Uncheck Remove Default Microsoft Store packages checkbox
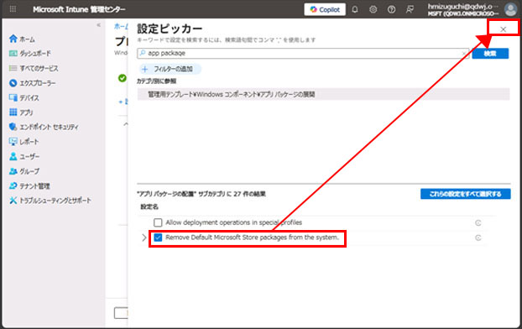 pos(158,238)
